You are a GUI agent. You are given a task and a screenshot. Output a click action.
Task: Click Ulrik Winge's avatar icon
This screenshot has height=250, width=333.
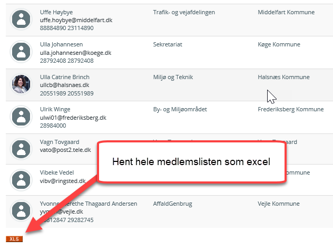click(21, 117)
